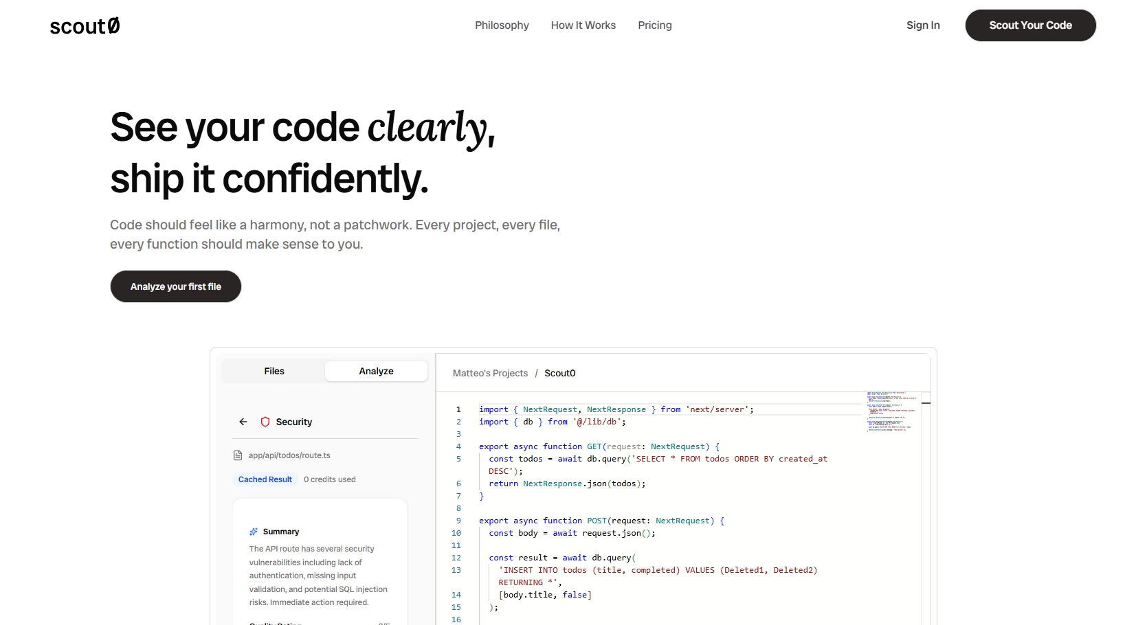Click line number 9 in the editor

pos(458,521)
